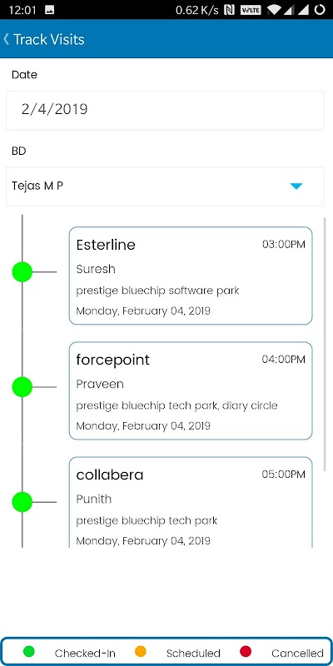Open the forcepoint visit card
The image size is (333, 666).
tap(191, 390)
